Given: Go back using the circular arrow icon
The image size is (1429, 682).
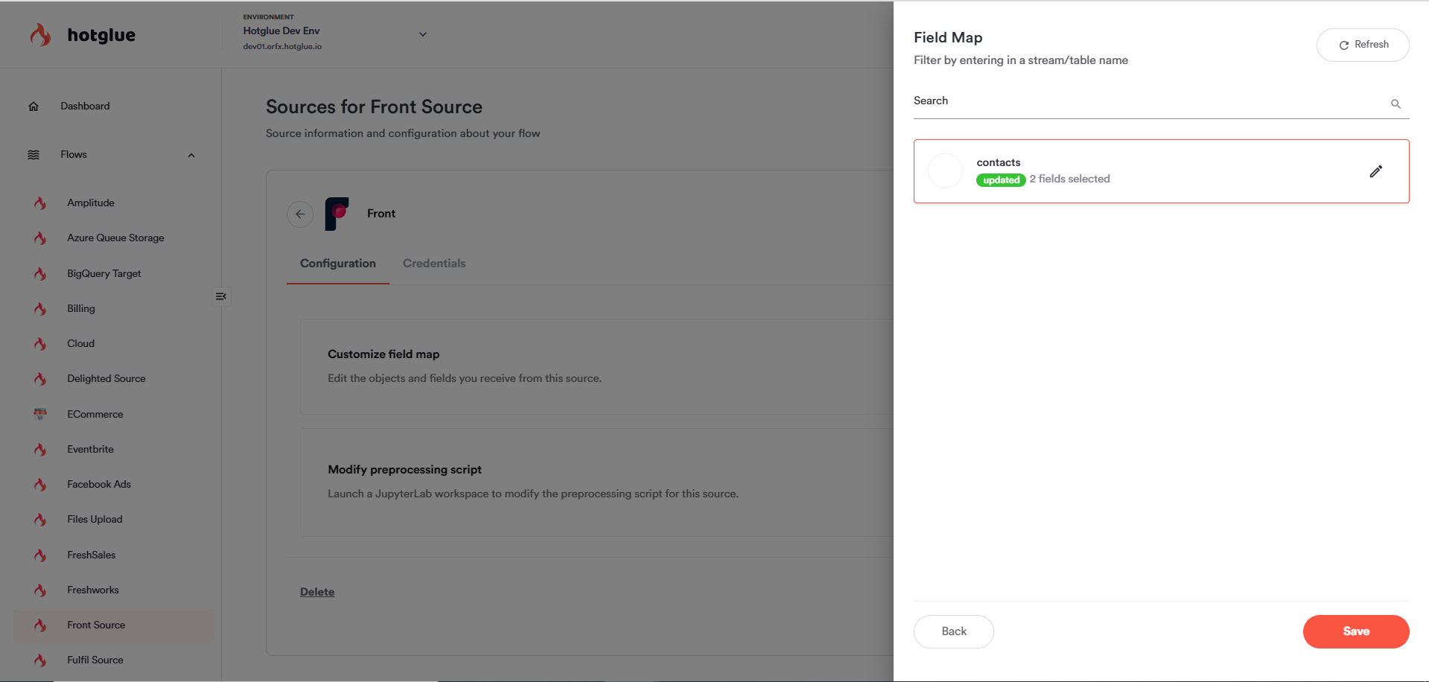Looking at the screenshot, I should 300,214.
